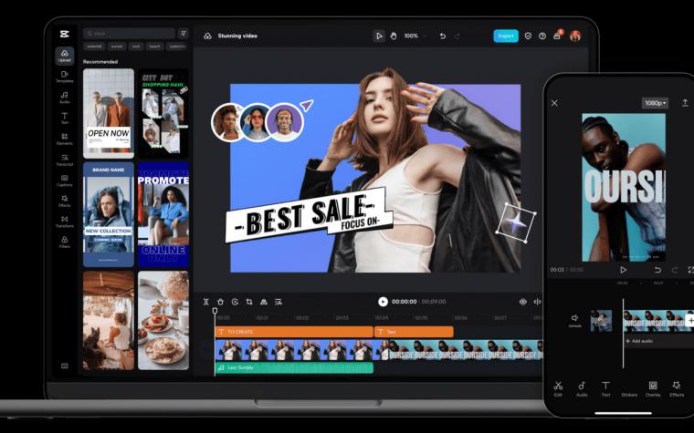The height and width of the screenshot is (433, 694).
Task: Open the 1080p resolution dropdown on phone
Action: [x=655, y=103]
